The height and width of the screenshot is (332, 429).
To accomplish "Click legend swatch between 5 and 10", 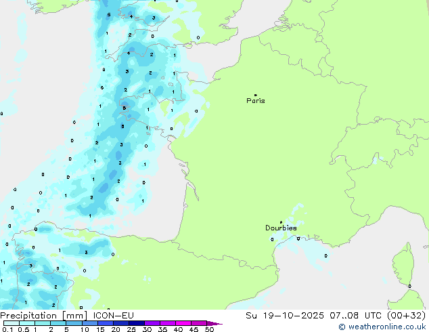I will (x=74, y=323).
